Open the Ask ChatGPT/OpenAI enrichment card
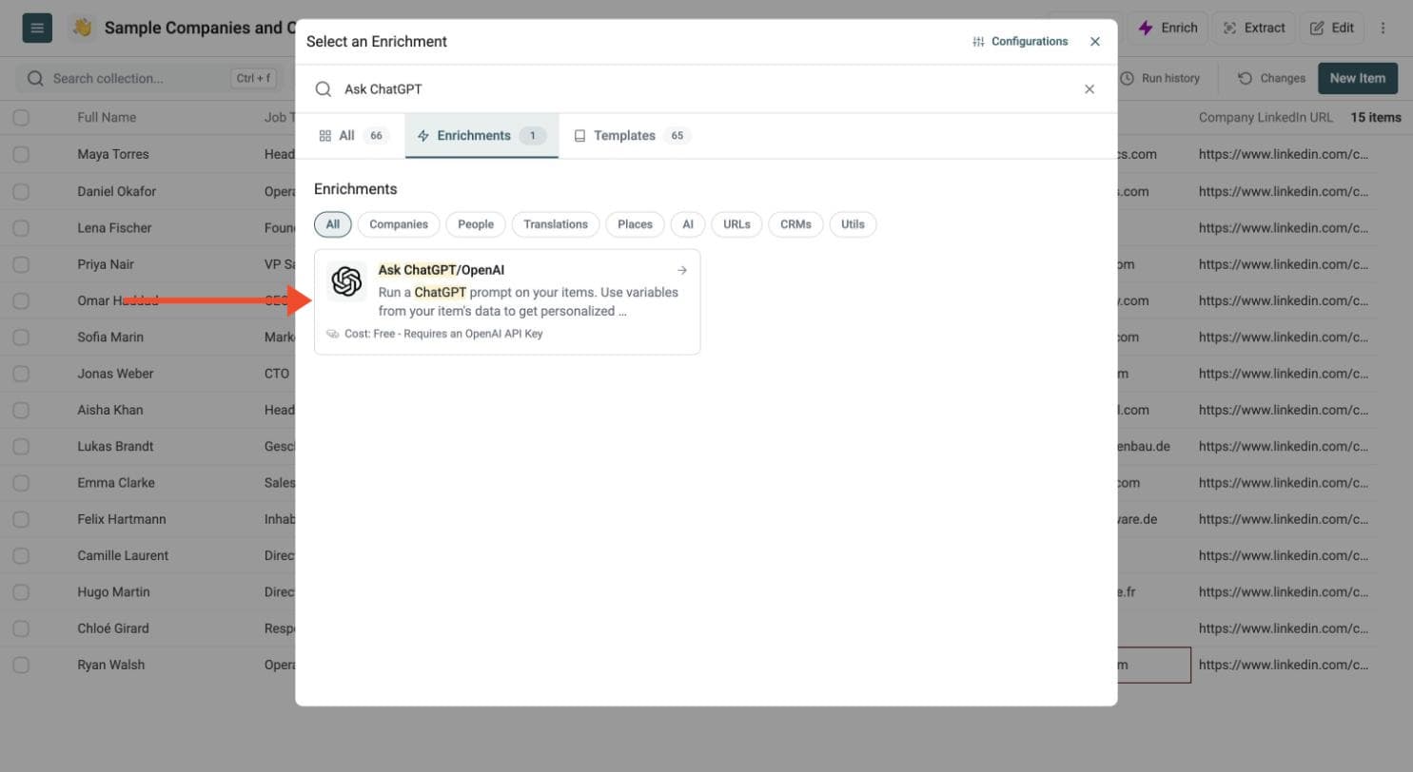 [507, 302]
